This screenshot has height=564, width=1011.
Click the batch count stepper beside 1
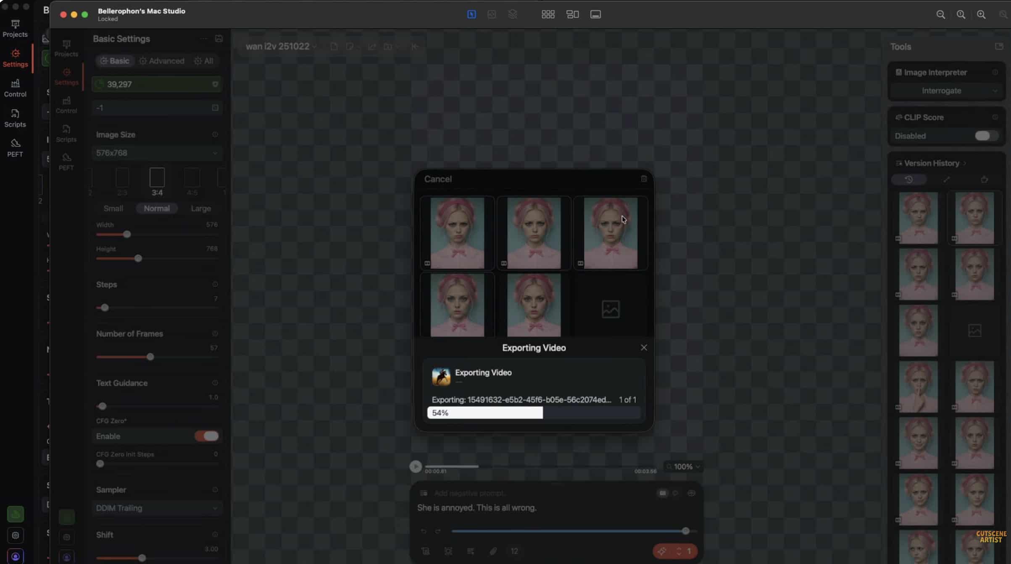click(679, 551)
